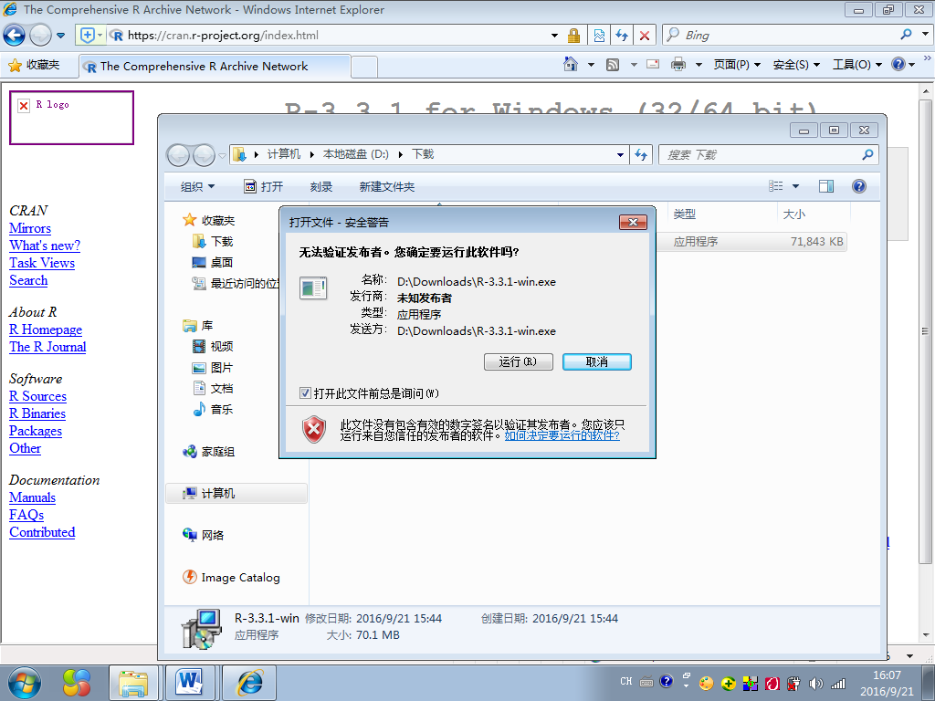Click the volume icon in system tray
935x701 pixels.
point(815,684)
